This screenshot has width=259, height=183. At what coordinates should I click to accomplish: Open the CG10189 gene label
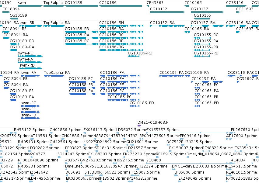pos(18,15)
